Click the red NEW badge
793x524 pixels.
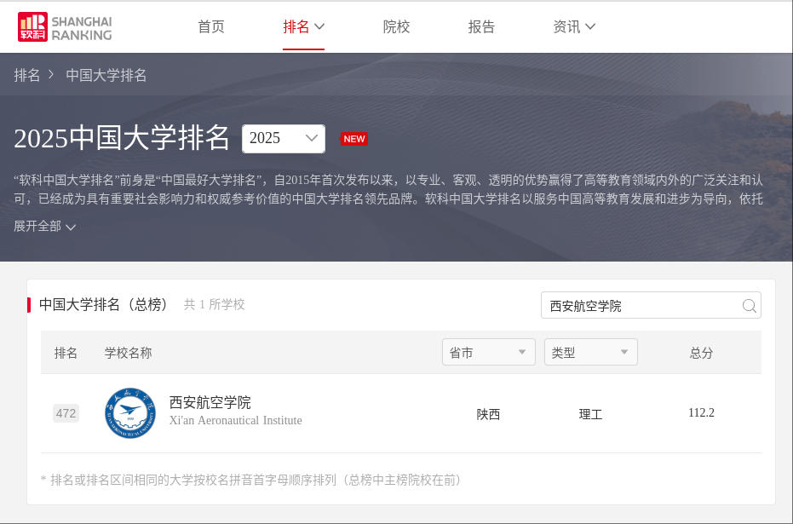pyautogui.click(x=353, y=139)
